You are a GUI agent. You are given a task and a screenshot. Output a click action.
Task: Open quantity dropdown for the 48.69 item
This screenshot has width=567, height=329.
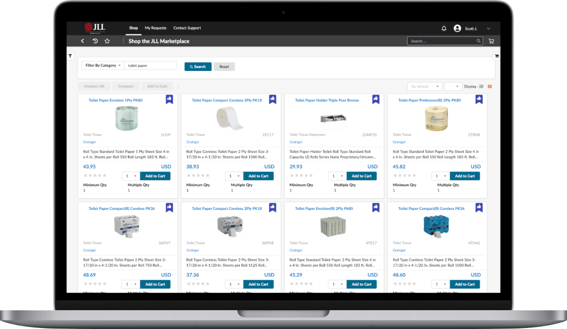(x=131, y=285)
